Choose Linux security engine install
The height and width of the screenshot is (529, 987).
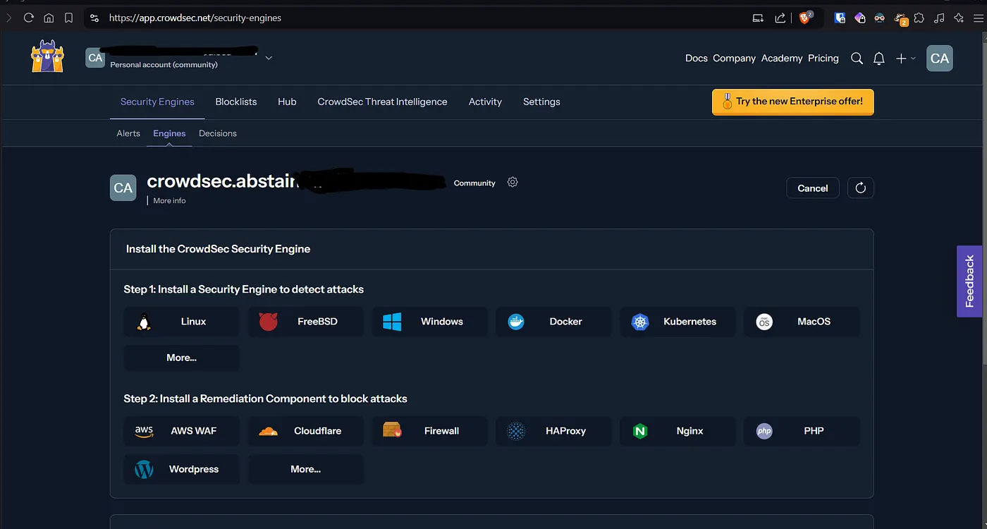(x=182, y=322)
